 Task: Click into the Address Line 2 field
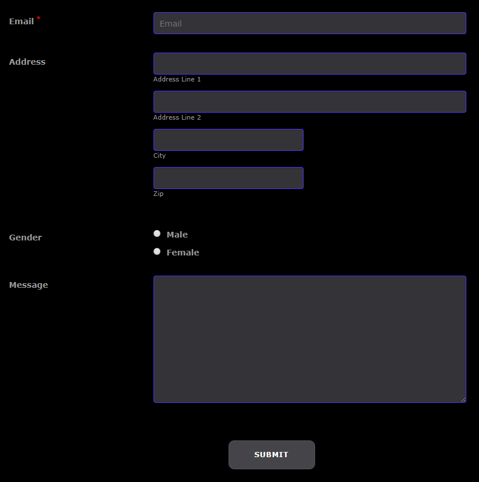pos(309,102)
